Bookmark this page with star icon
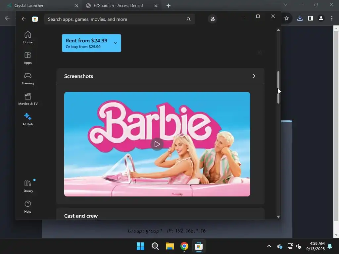 pyautogui.click(x=287, y=19)
